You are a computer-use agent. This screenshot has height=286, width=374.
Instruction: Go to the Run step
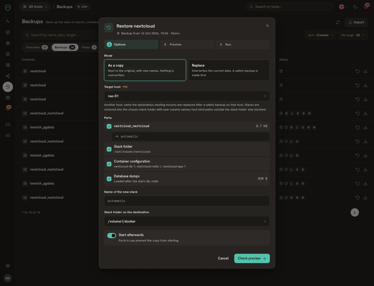coord(243,44)
